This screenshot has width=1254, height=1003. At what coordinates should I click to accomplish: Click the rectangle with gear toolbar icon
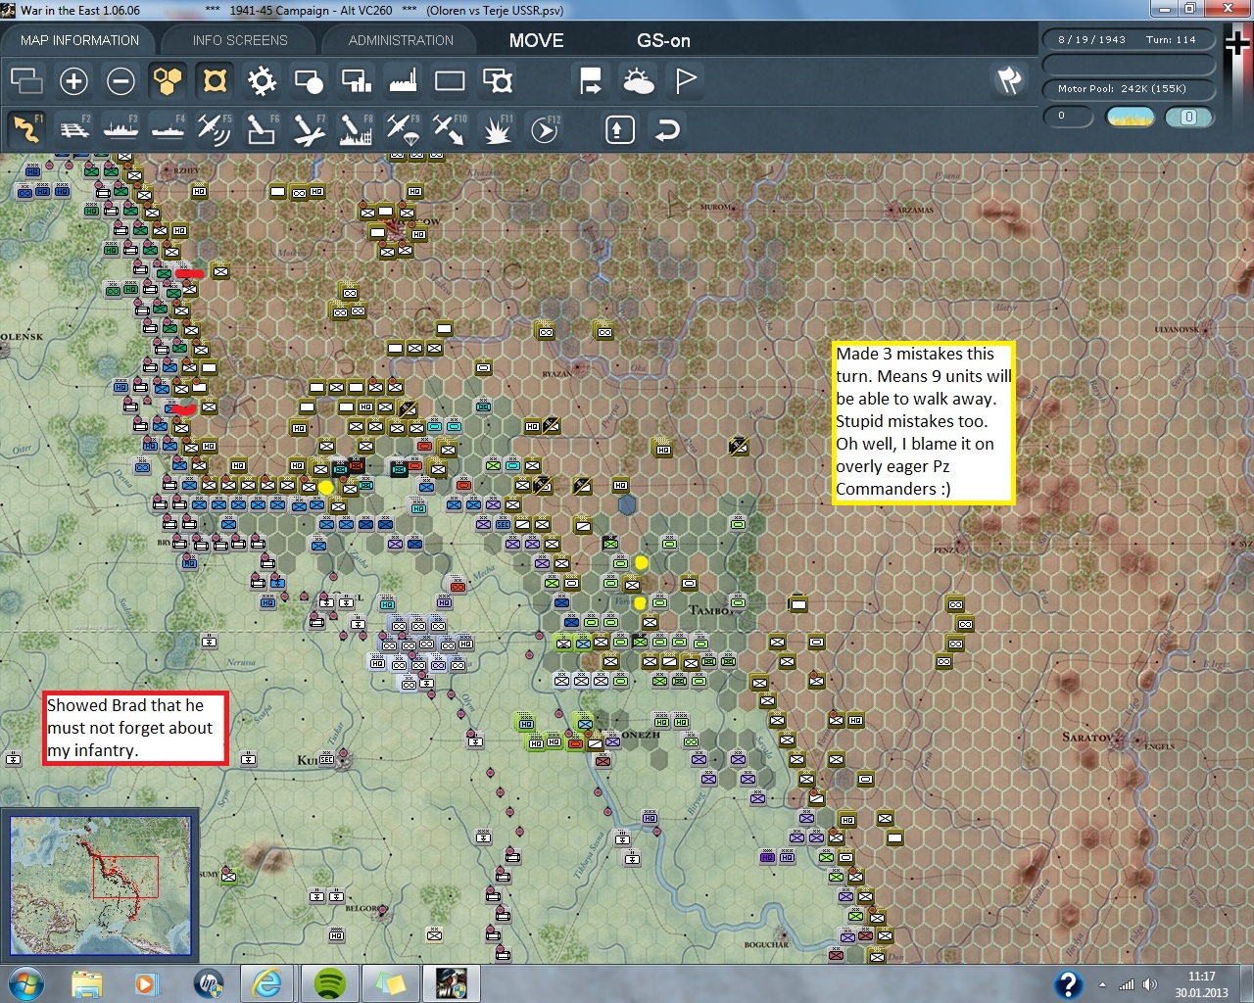click(498, 80)
